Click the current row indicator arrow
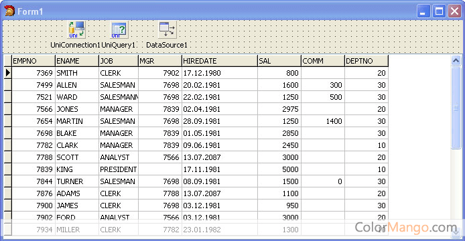This screenshot has height=241, width=465. pos(8,72)
